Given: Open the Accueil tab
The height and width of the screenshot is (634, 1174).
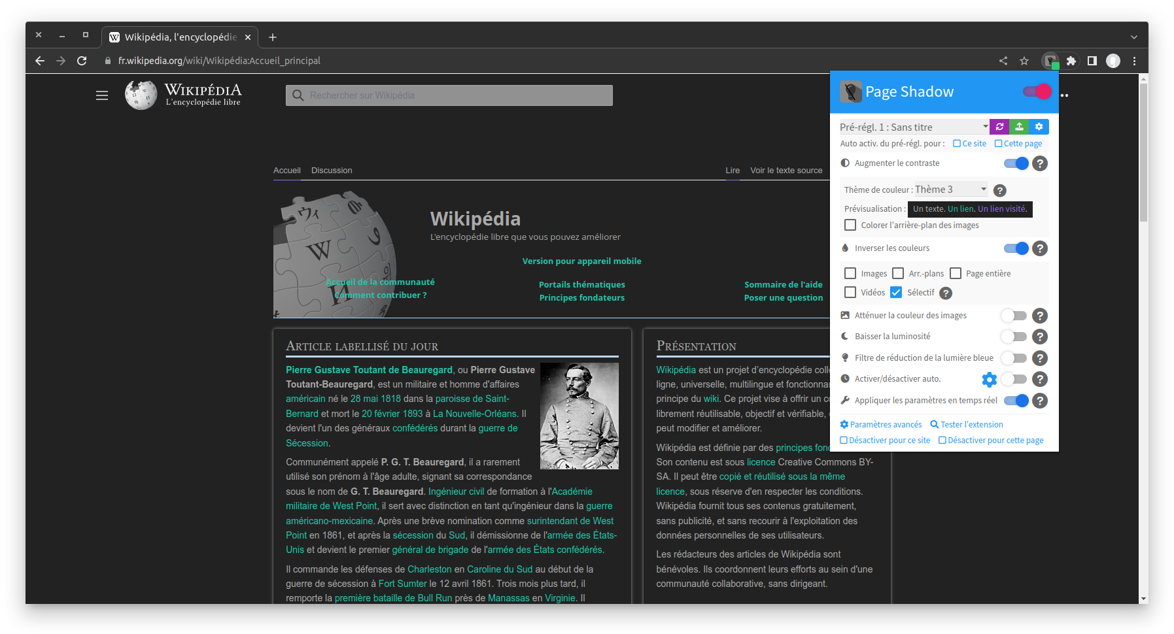Looking at the screenshot, I should (x=287, y=171).
